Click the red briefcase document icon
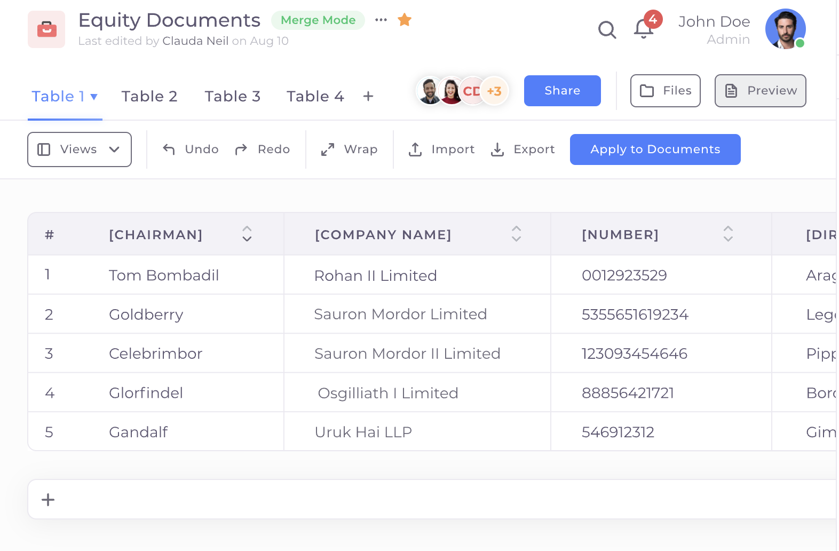 pos(46,29)
